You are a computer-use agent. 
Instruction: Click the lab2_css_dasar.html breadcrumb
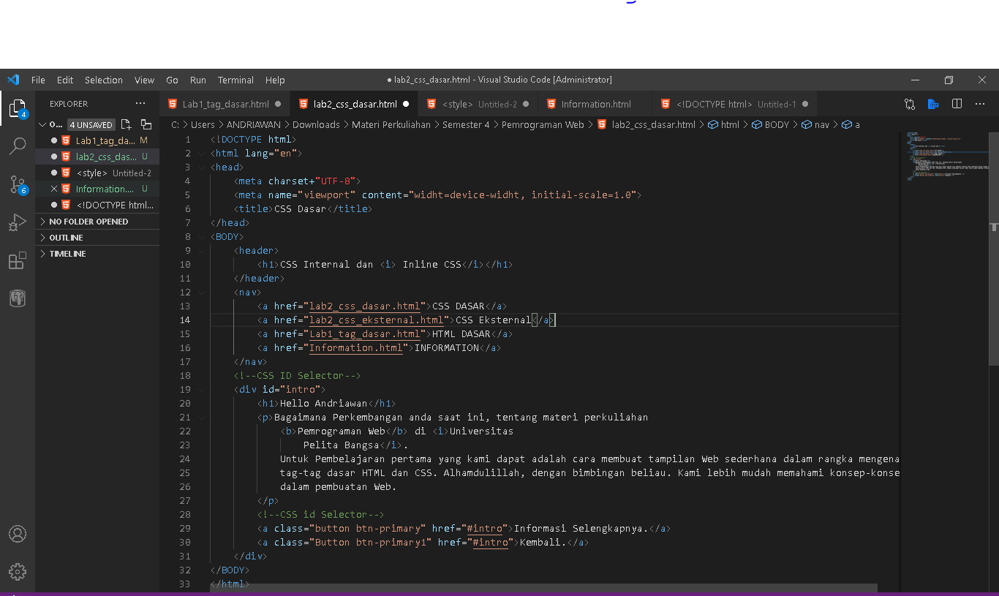pyautogui.click(x=653, y=124)
